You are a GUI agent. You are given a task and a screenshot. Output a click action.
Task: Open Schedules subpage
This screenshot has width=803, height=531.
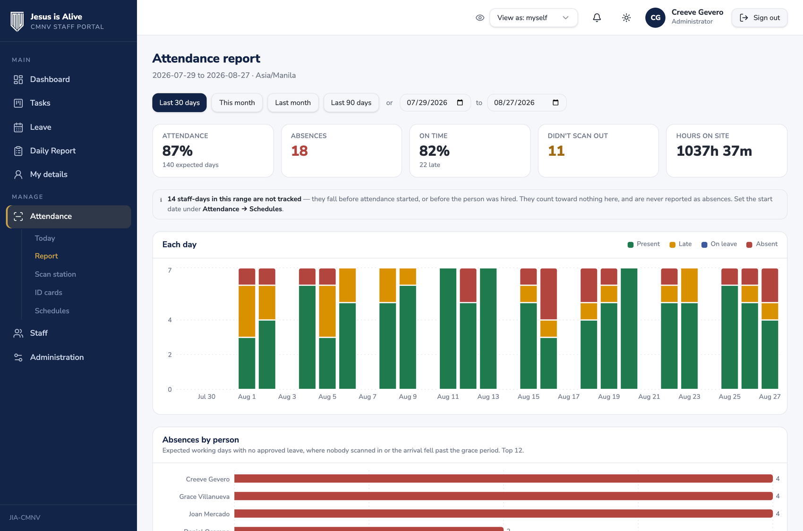(52, 311)
